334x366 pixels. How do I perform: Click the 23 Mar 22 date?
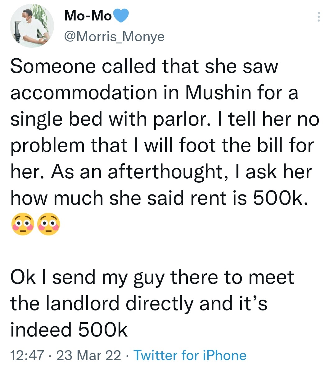[x=88, y=355]
